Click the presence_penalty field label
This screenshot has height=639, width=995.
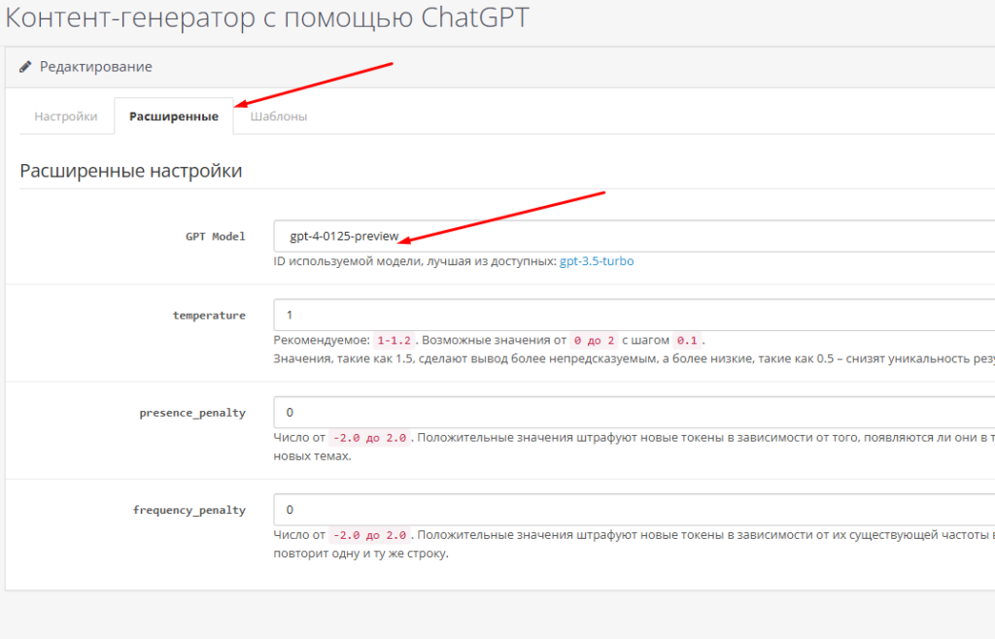192,413
